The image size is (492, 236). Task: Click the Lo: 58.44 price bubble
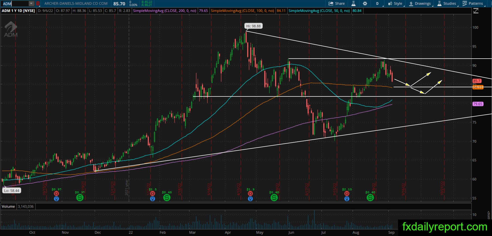(12, 191)
